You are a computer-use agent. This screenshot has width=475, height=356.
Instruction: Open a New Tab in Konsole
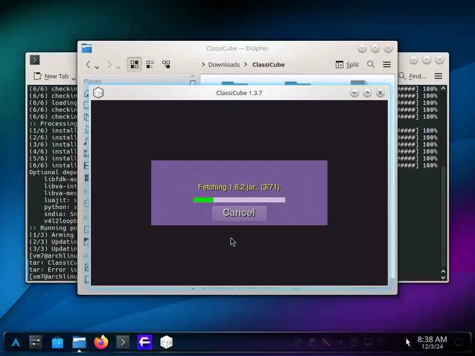tap(51, 76)
